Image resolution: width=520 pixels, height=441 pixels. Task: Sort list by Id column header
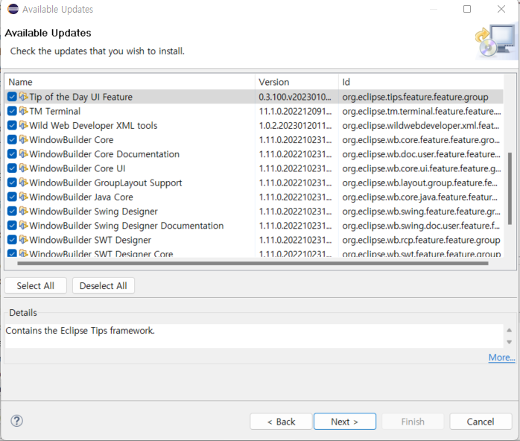(x=421, y=82)
